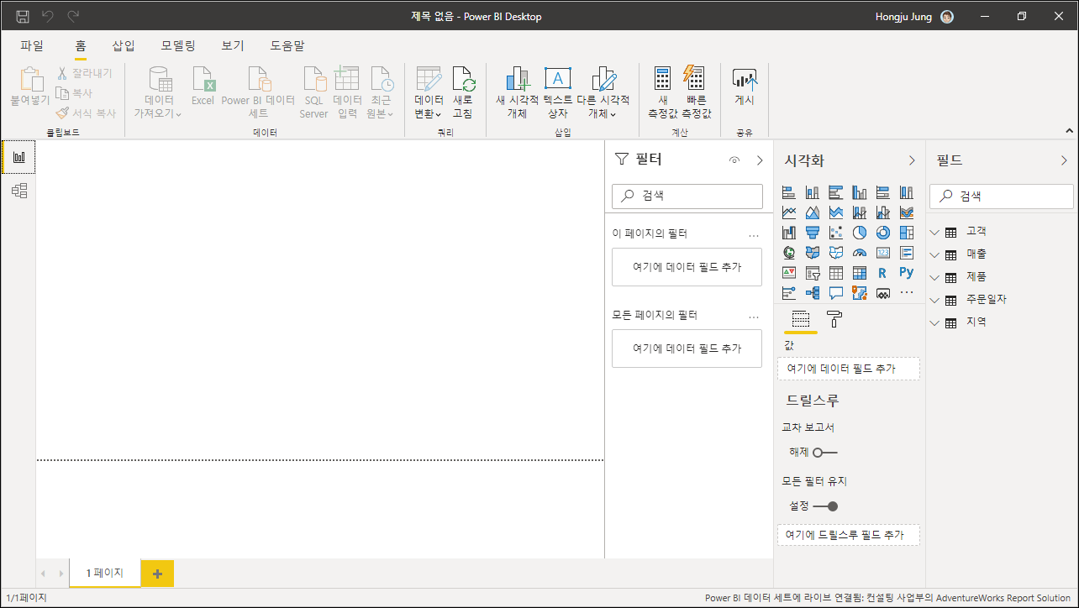Viewport: 1079px width, 608px height.
Task: Select the card (123) visual
Action: click(882, 253)
